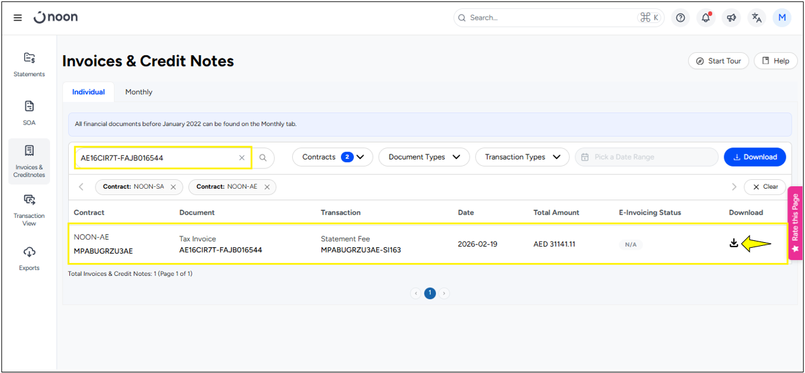Expand the Contracts dropdown filter
This screenshot has width=805, height=373.
tap(333, 157)
